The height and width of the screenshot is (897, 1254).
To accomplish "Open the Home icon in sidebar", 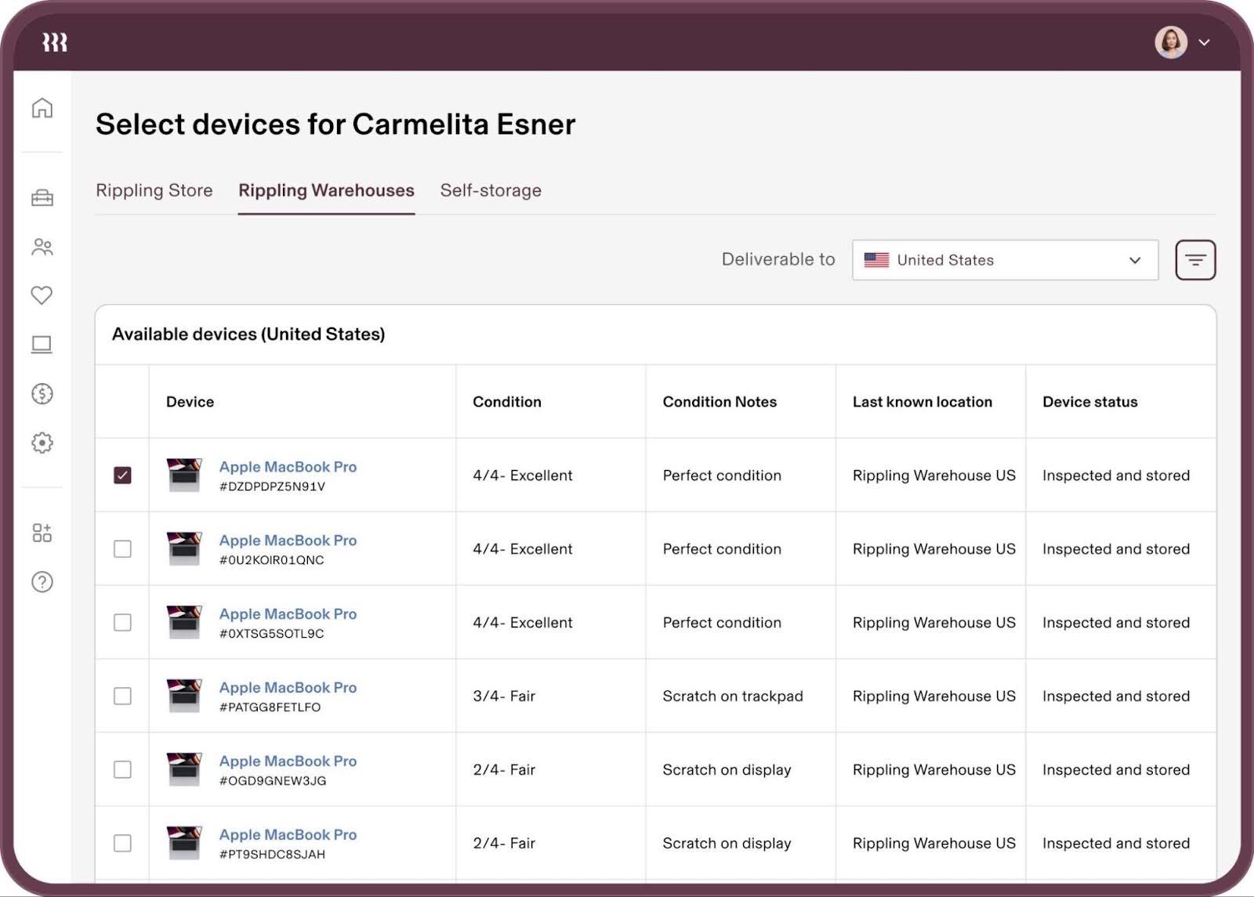I will (42, 109).
